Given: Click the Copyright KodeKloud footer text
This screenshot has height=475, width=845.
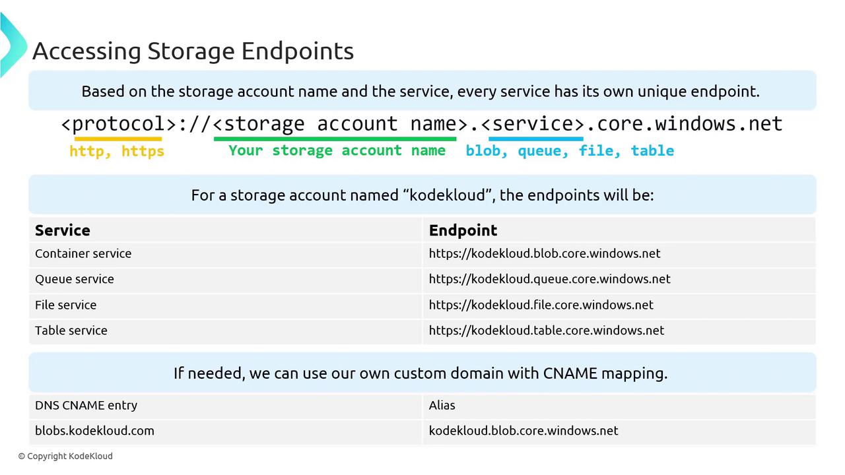Looking at the screenshot, I should click(x=65, y=456).
